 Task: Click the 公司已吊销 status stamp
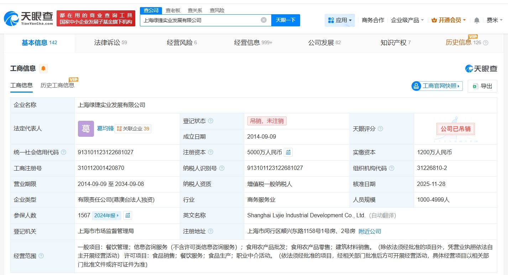455,129
